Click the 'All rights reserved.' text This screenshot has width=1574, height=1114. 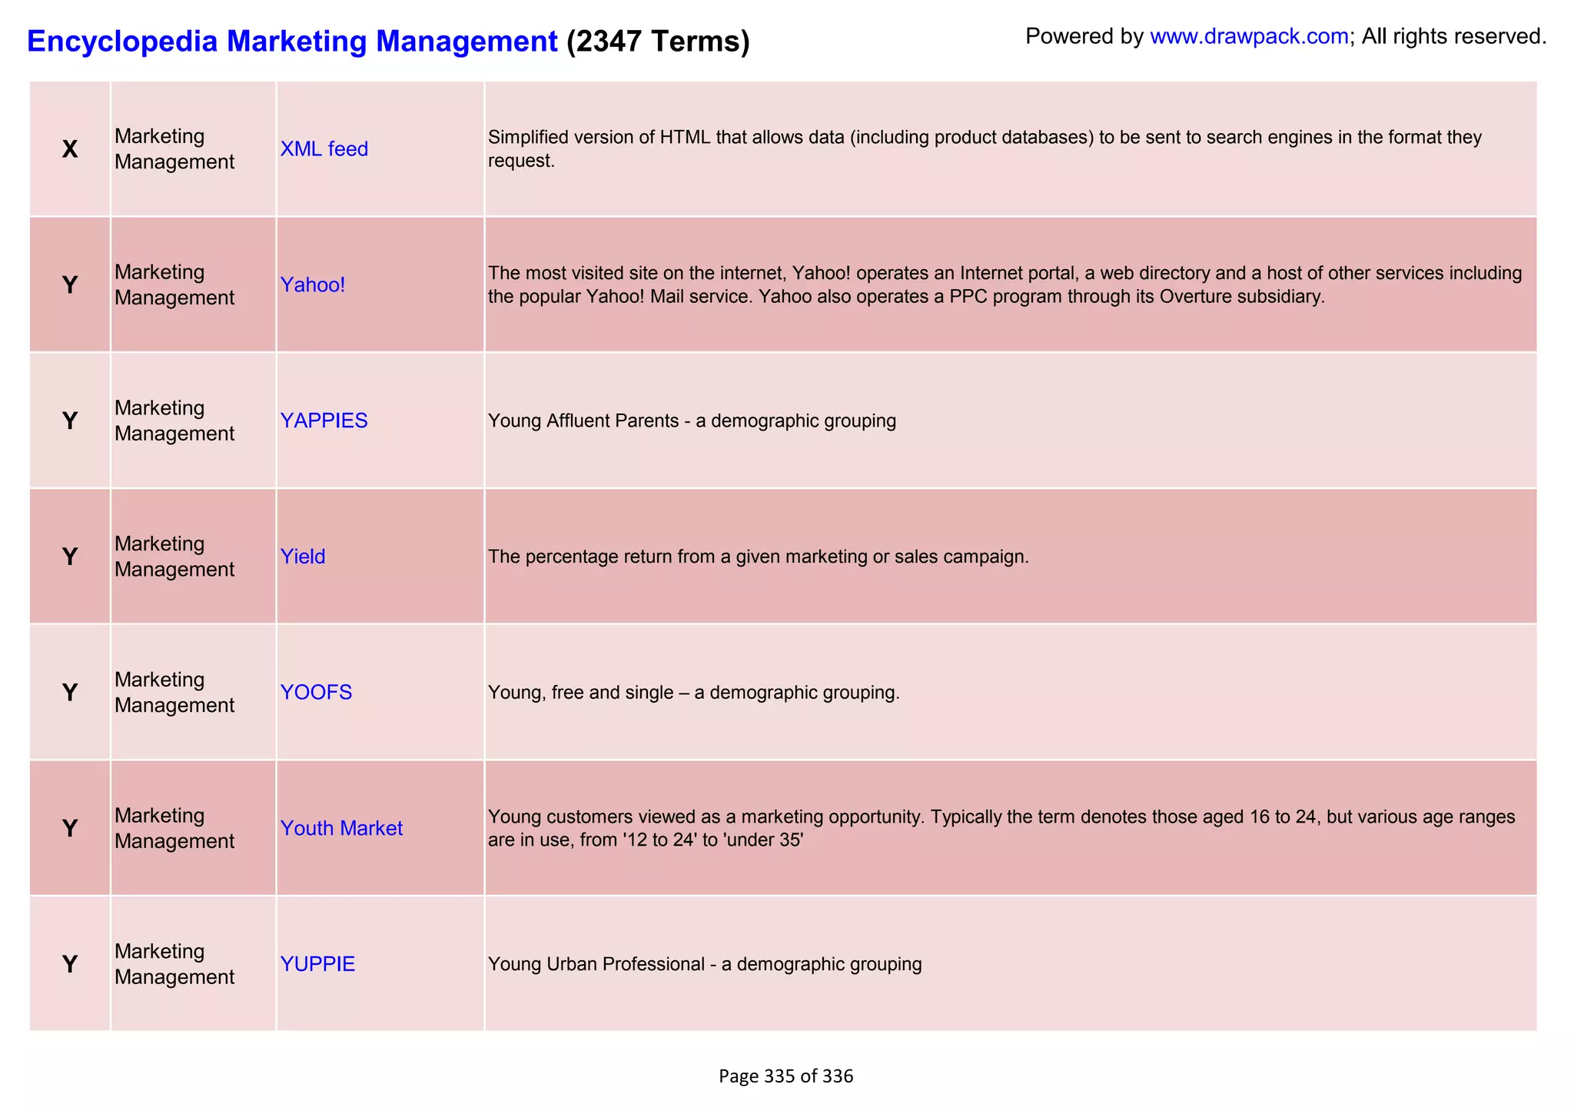click(1454, 36)
